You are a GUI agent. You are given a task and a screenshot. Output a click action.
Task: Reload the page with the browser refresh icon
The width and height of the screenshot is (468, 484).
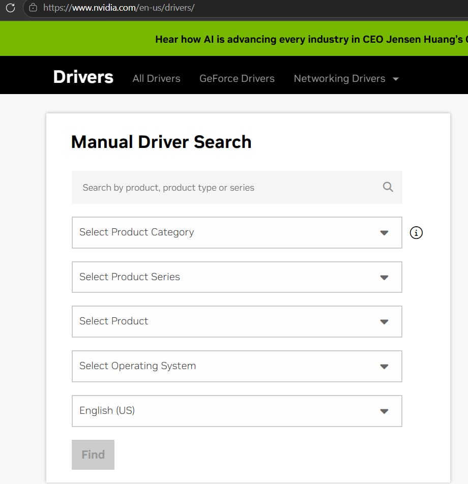(x=11, y=8)
